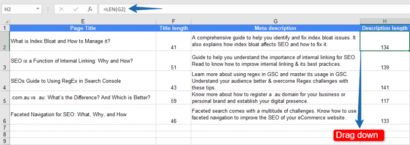
Task: Click the formula bar options dots
Action: pyautogui.click(x=48, y=10)
